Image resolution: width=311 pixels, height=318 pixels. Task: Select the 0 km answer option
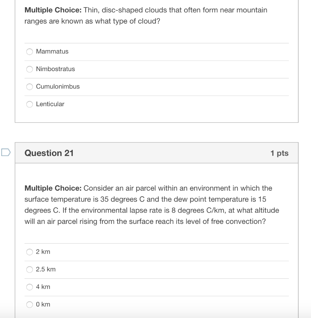[29, 305]
